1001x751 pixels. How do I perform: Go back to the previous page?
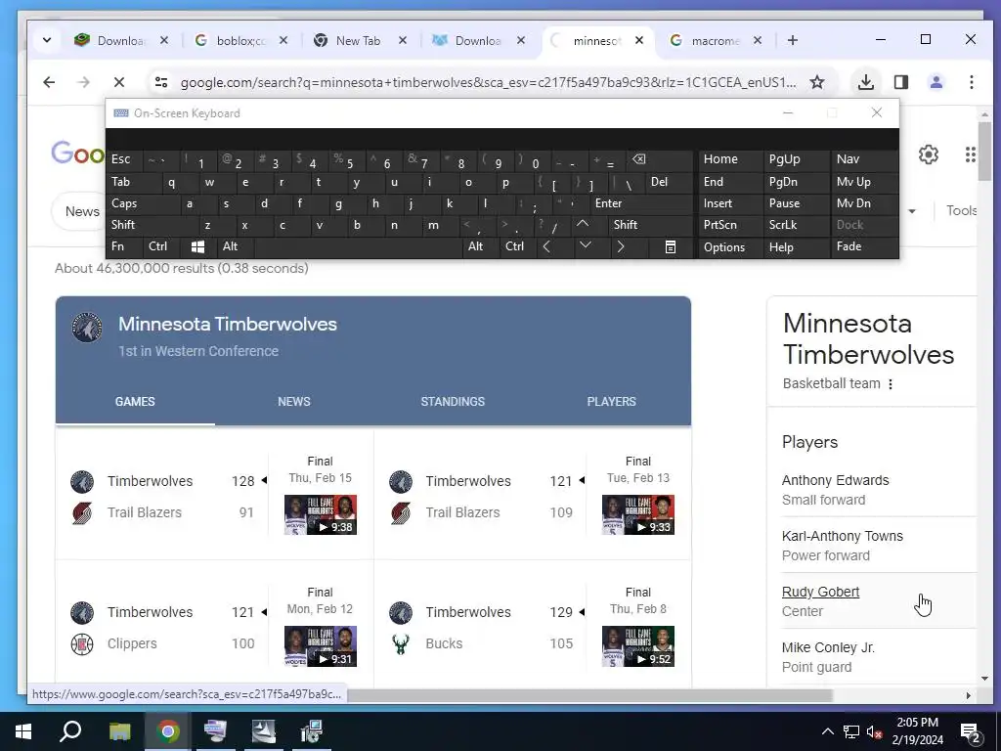pyautogui.click(x=49, y=82)
